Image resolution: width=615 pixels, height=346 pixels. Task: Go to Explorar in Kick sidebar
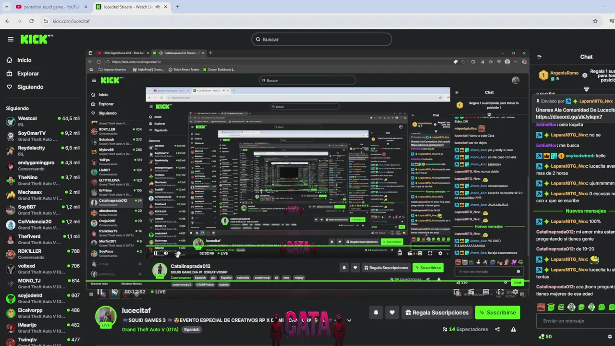[28, 74]
